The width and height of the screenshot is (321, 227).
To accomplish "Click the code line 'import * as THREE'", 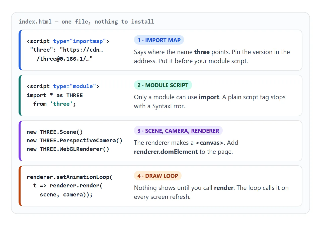I will click(55, 95).
